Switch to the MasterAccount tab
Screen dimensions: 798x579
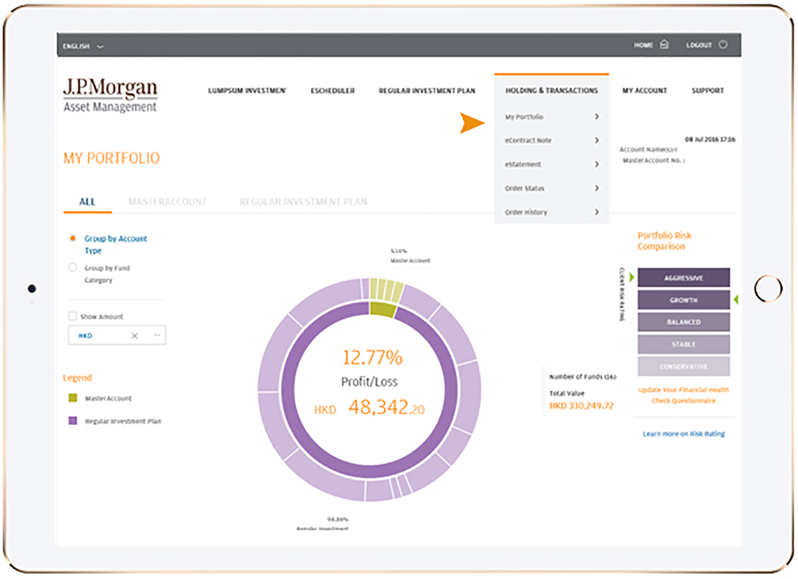167,202
